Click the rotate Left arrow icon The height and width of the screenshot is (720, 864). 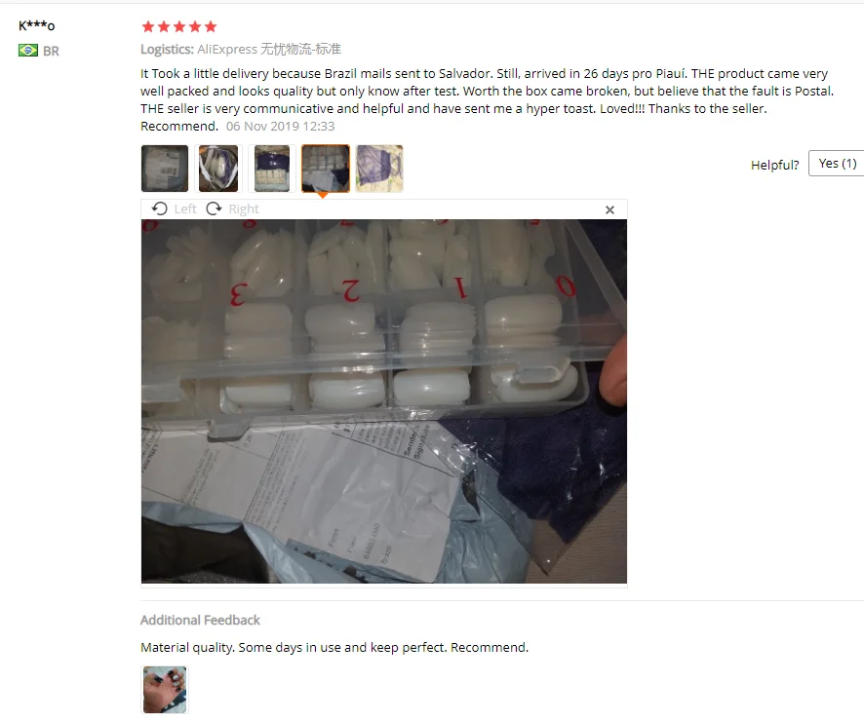point(159,208)
